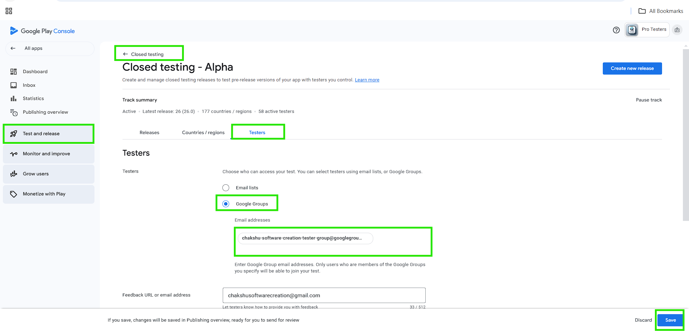
Task: Click the Google Play Console logo
Action: click(42, 31)
